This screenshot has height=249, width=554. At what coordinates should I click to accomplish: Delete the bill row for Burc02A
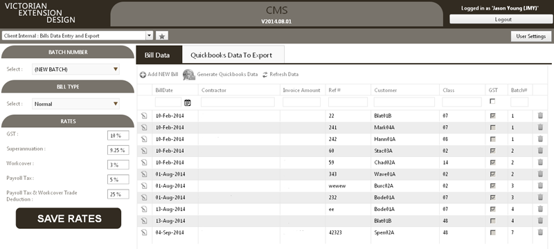tap(540, 185)
